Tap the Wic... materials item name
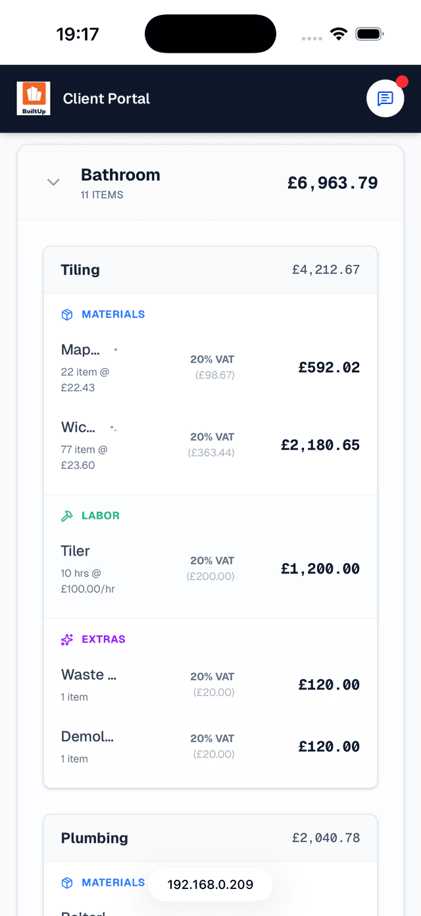Image resolution: width=421 pixels, height=916 pixels. (78, 427)
